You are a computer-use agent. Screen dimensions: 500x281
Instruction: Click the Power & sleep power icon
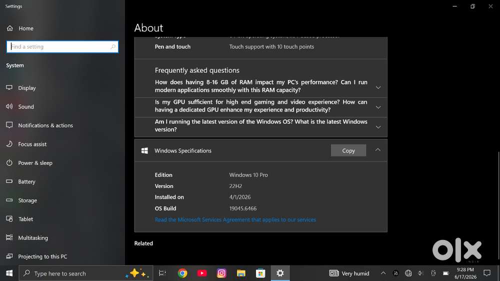(x=9, y=162)
